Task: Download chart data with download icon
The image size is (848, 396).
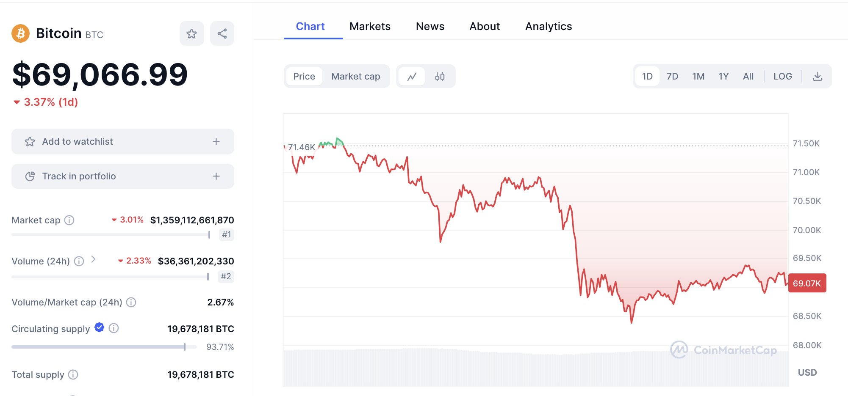Action: coord(818,77)
